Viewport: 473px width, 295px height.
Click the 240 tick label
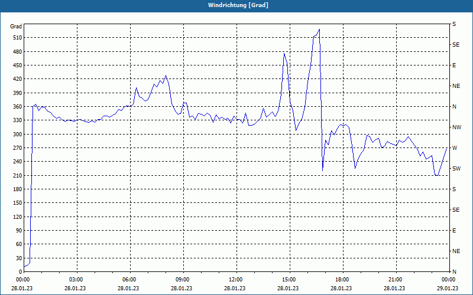point(18,162)
